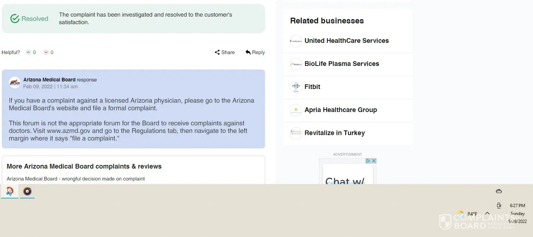Open 'wrongful decision made on complaint' review

[76, 179]
